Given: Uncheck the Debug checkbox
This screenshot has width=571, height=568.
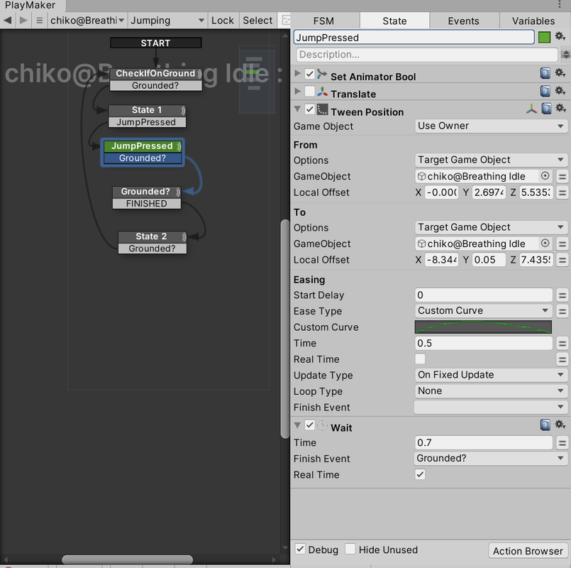Looking at the screenshot, I should coord(300,549).
